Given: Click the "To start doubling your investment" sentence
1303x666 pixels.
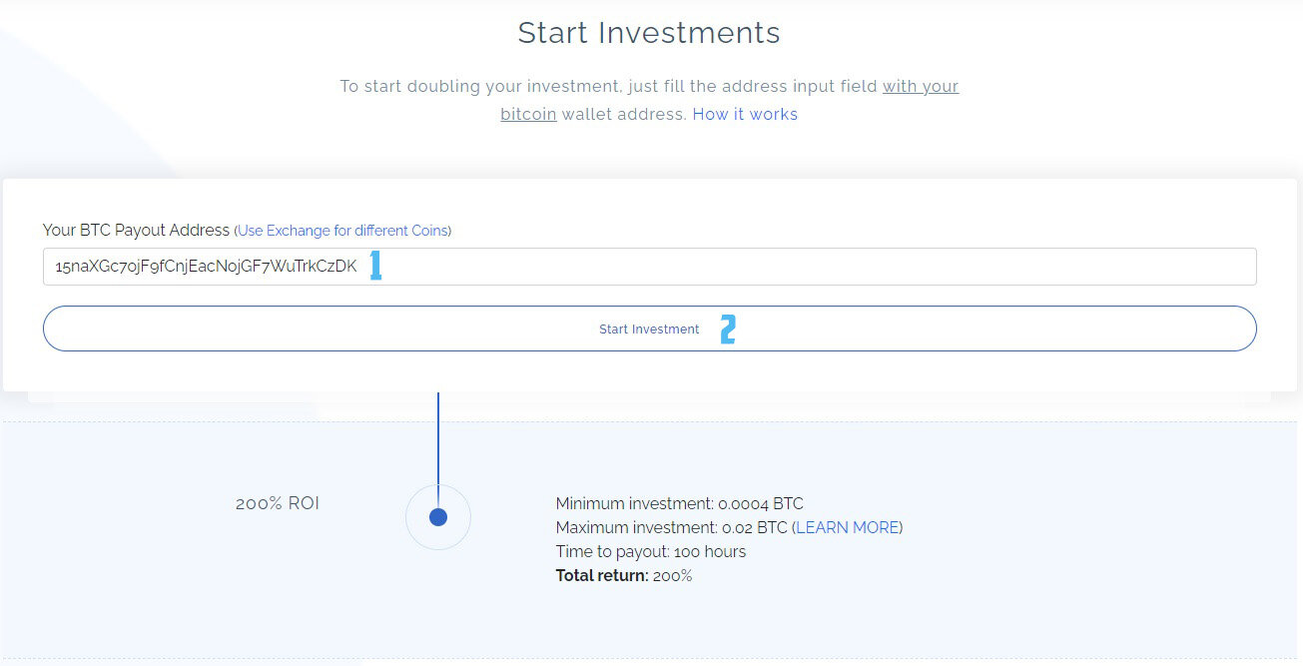Looking at the screenshot, I should 649,100.
